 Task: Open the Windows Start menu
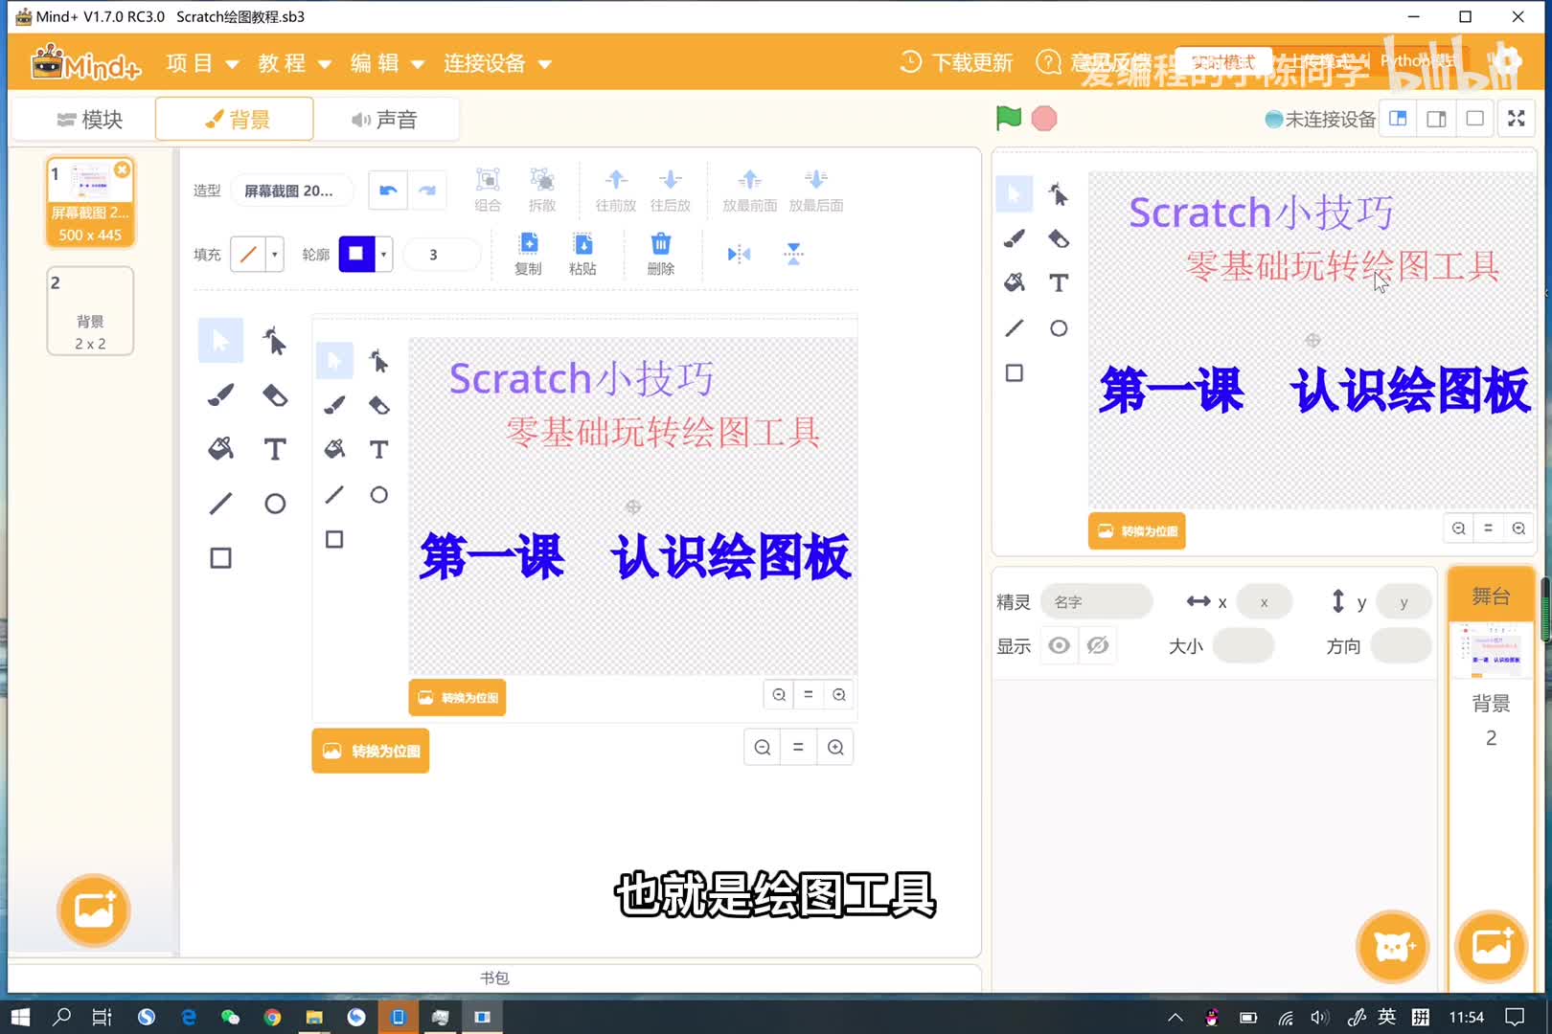pyautogui.click(x=20, y=1017)
